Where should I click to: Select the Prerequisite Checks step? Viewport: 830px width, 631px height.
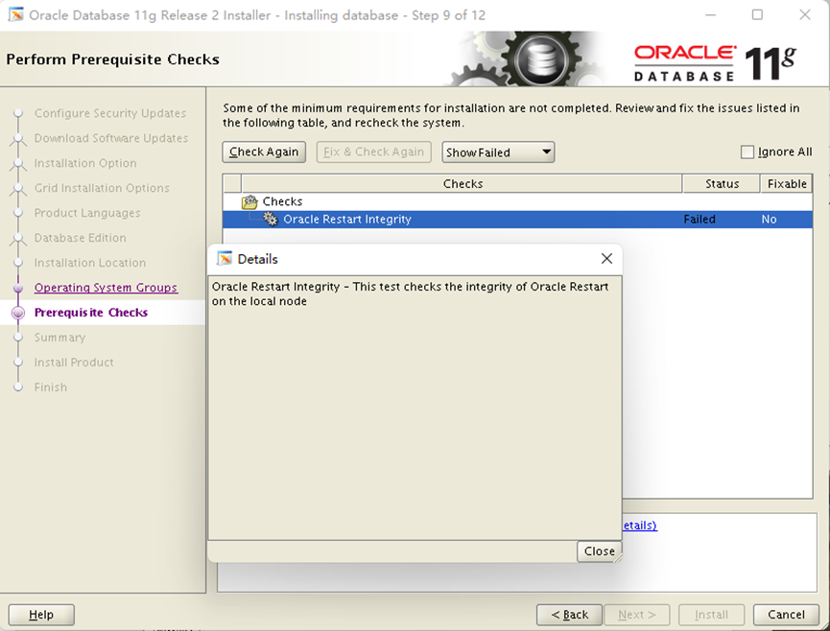click(91, 313)
